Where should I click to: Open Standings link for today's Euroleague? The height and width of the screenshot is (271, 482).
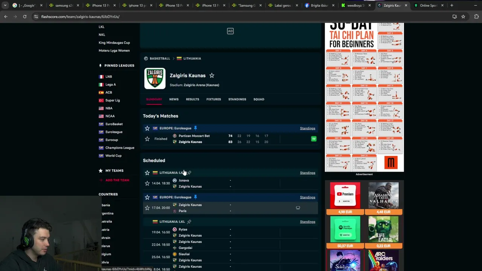click(x=308, y=128)
